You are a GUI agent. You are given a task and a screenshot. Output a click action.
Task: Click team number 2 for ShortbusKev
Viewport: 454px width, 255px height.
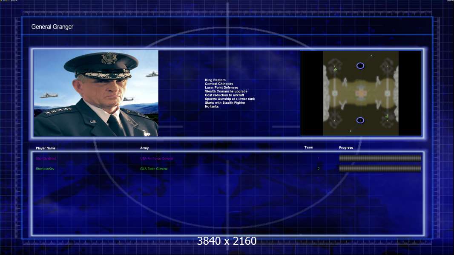(x=319, y=169)
